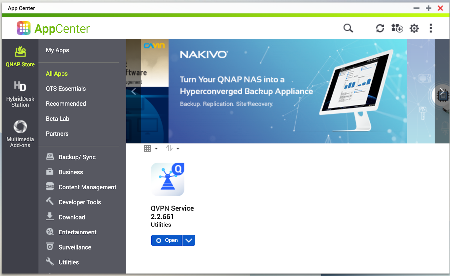Expand the sort order dropdown
Viewport: 450px width, 276px height.
(172, 148)
